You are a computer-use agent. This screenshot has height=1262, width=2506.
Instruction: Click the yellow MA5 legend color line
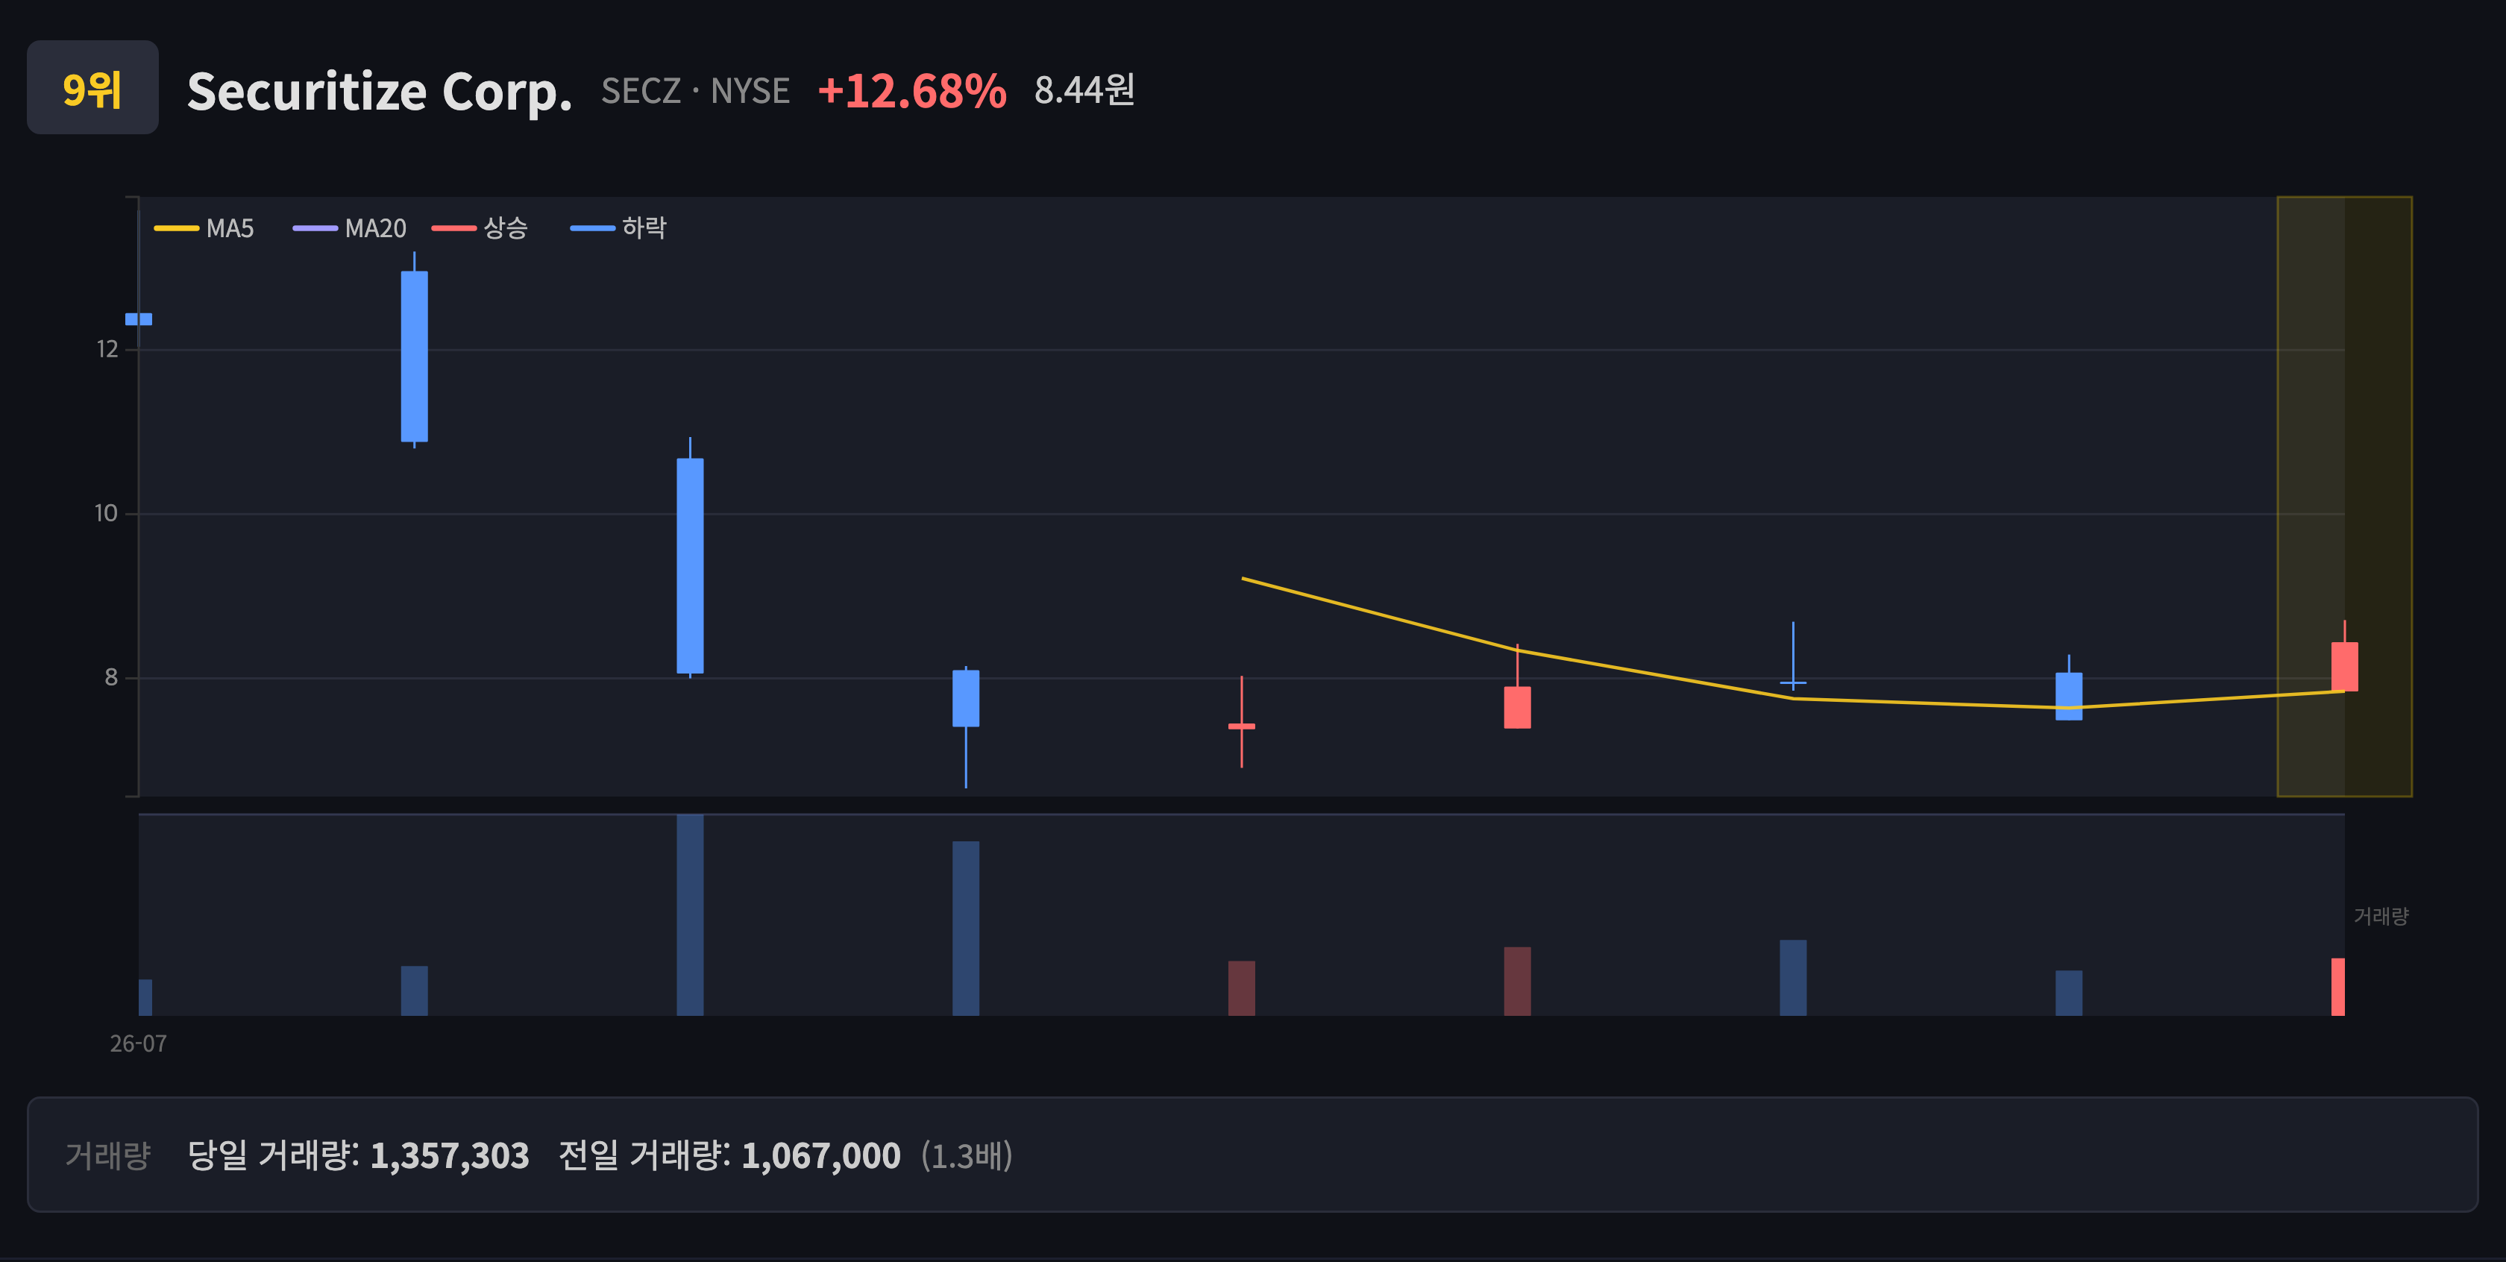[x=176, y=229]
